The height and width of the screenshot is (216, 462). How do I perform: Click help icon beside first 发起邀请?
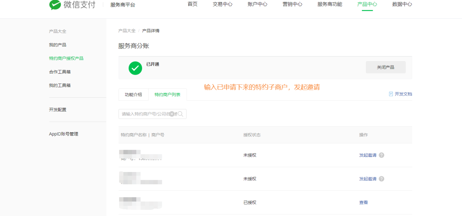click(x=382, y=155)
